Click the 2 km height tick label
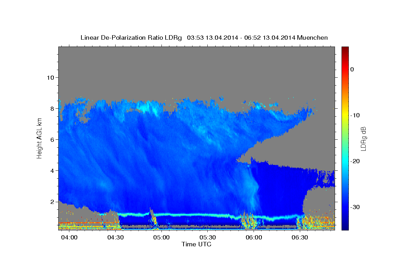 click(52, 201)
